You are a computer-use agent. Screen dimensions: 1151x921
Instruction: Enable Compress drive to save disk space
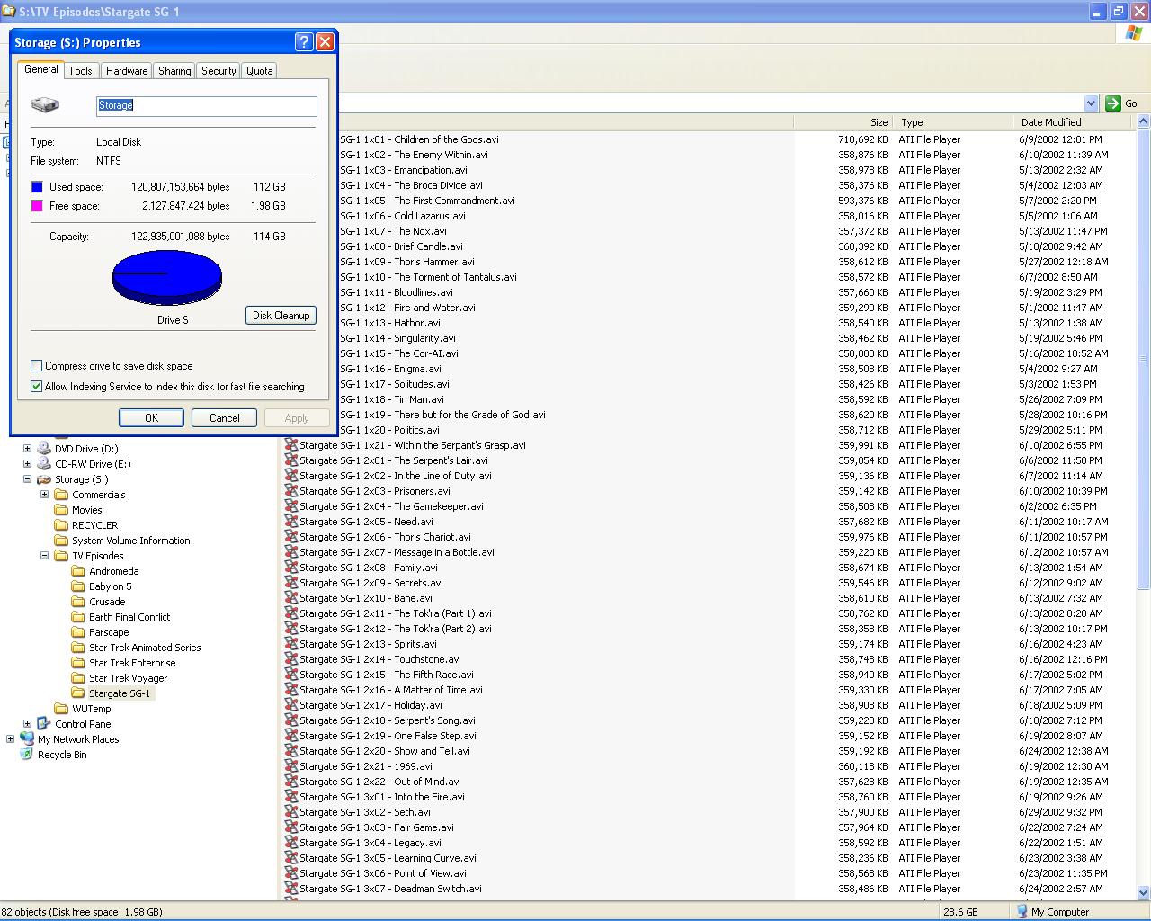pyautogui.click(x=36, y=366)
